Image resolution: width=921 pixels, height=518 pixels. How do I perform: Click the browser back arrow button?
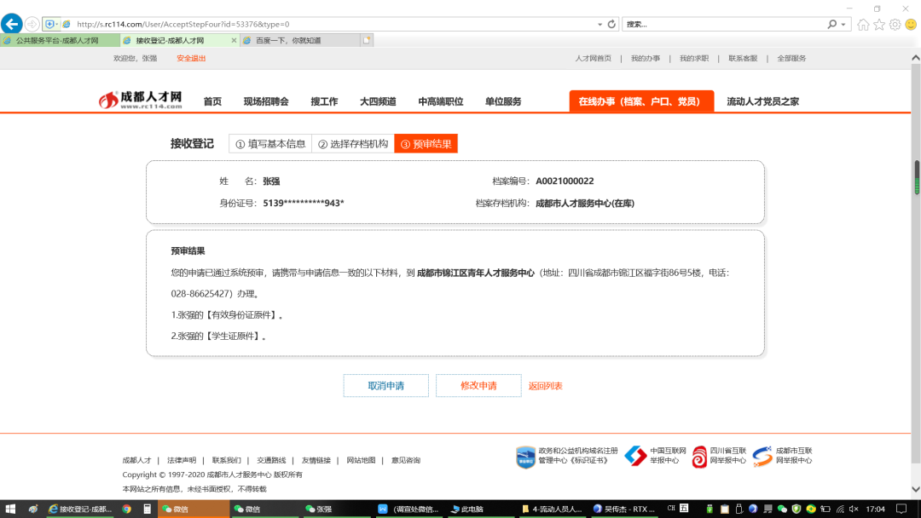click(11, 24)
